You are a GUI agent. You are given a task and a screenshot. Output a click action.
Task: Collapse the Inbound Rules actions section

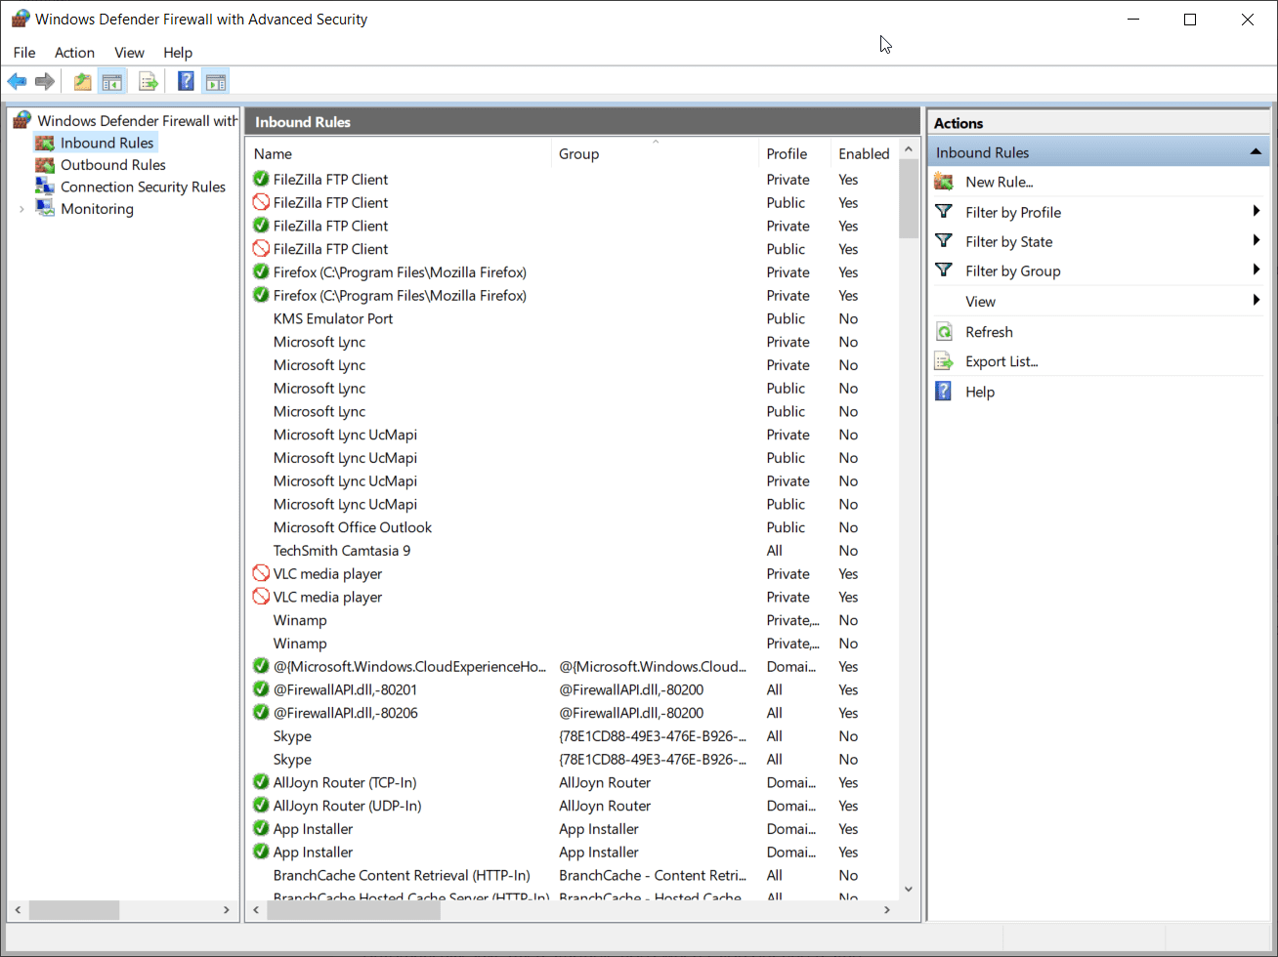tap(1256, 152)
